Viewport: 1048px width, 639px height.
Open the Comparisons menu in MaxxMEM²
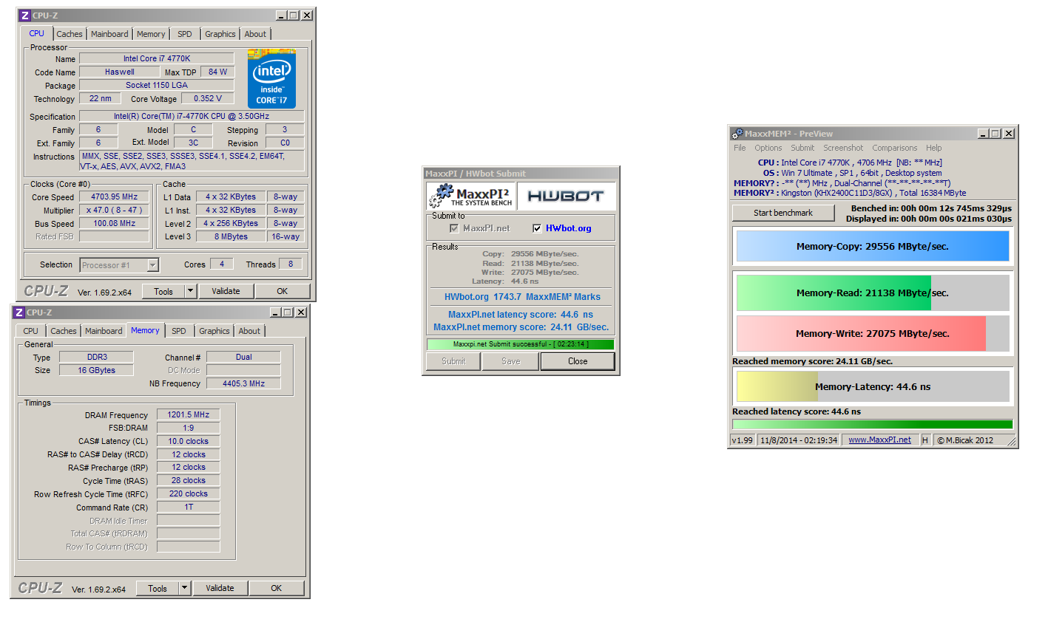[x=894, y=148]
